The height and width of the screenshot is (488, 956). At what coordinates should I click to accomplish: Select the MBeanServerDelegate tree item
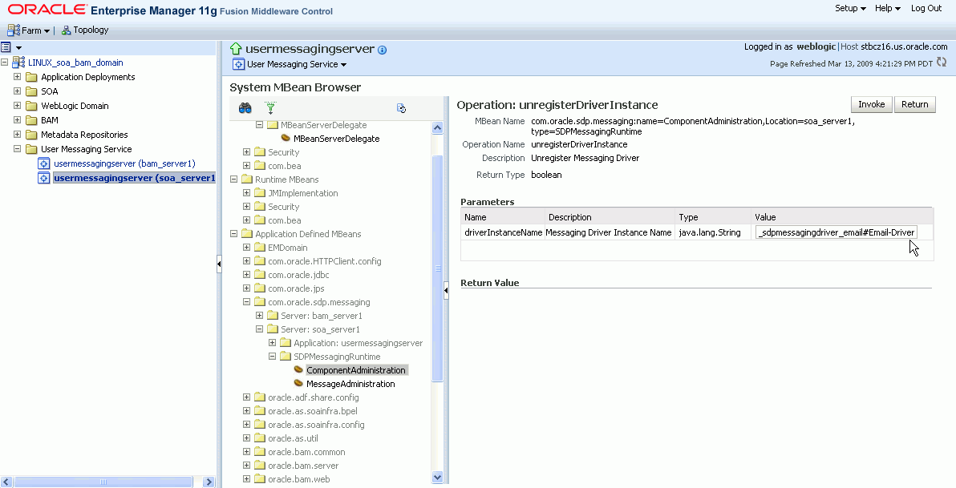[337, 139]
